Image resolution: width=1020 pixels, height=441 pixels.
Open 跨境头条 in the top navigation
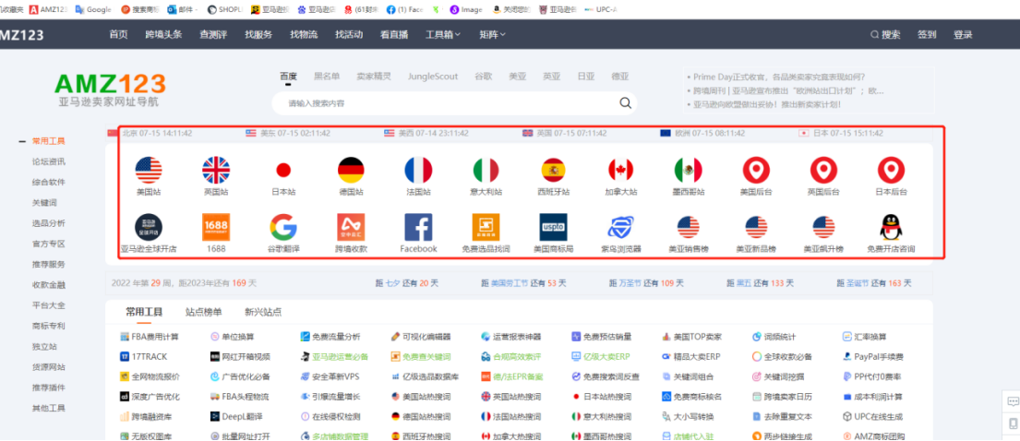(164, 34)
